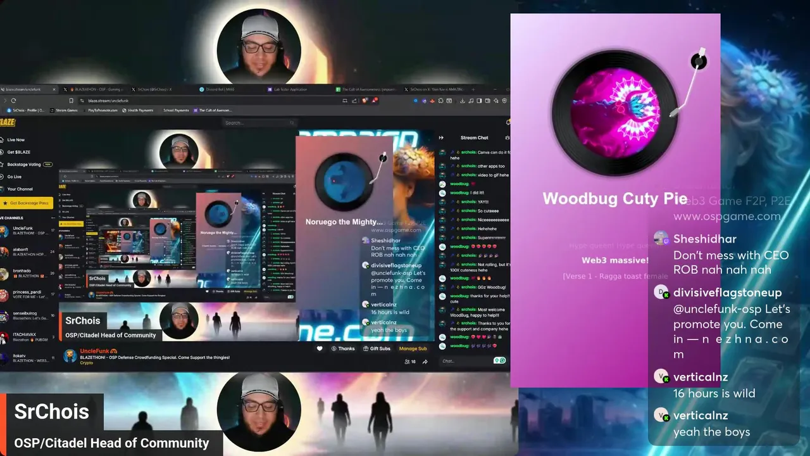Switch to SrChois on X: Yien Kay tab
Viewport: 810px width, 456px height.
[x=435, y=89]
